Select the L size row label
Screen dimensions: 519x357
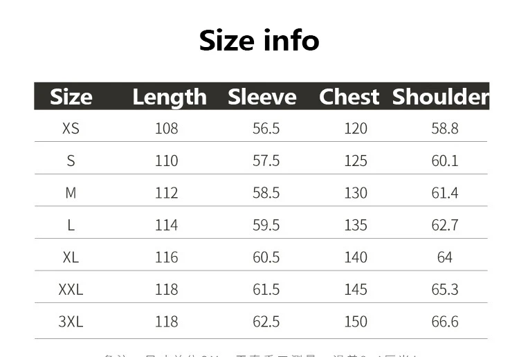click(x=71, y=225)
